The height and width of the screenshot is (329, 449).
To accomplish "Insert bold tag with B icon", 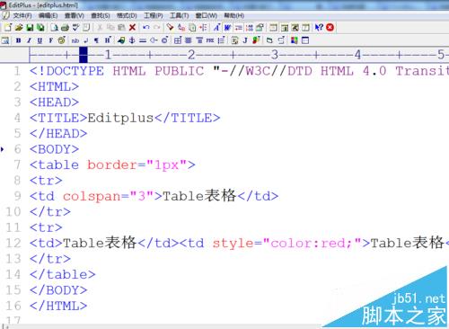I will [x=19, y=40].
